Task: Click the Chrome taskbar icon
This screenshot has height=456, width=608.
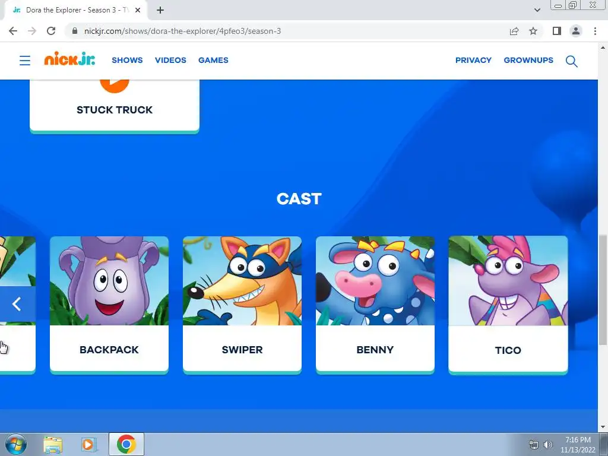Action: coord(126,444)
